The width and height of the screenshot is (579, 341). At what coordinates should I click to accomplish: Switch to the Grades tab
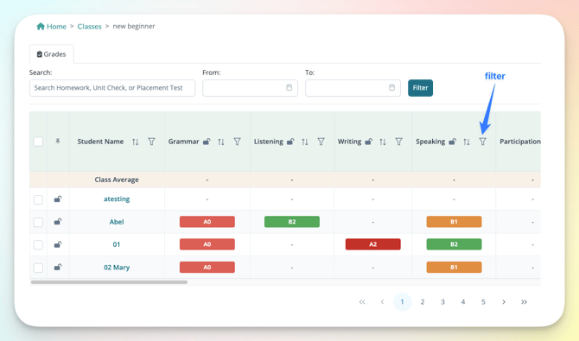tap(51, 54)
